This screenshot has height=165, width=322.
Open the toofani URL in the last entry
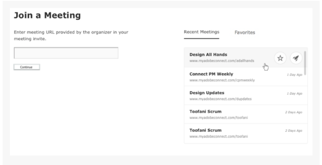tap(219, 137)
